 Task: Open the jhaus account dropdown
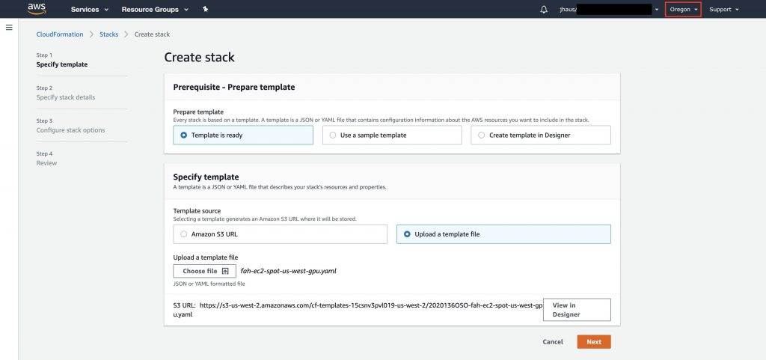(609, 9)
